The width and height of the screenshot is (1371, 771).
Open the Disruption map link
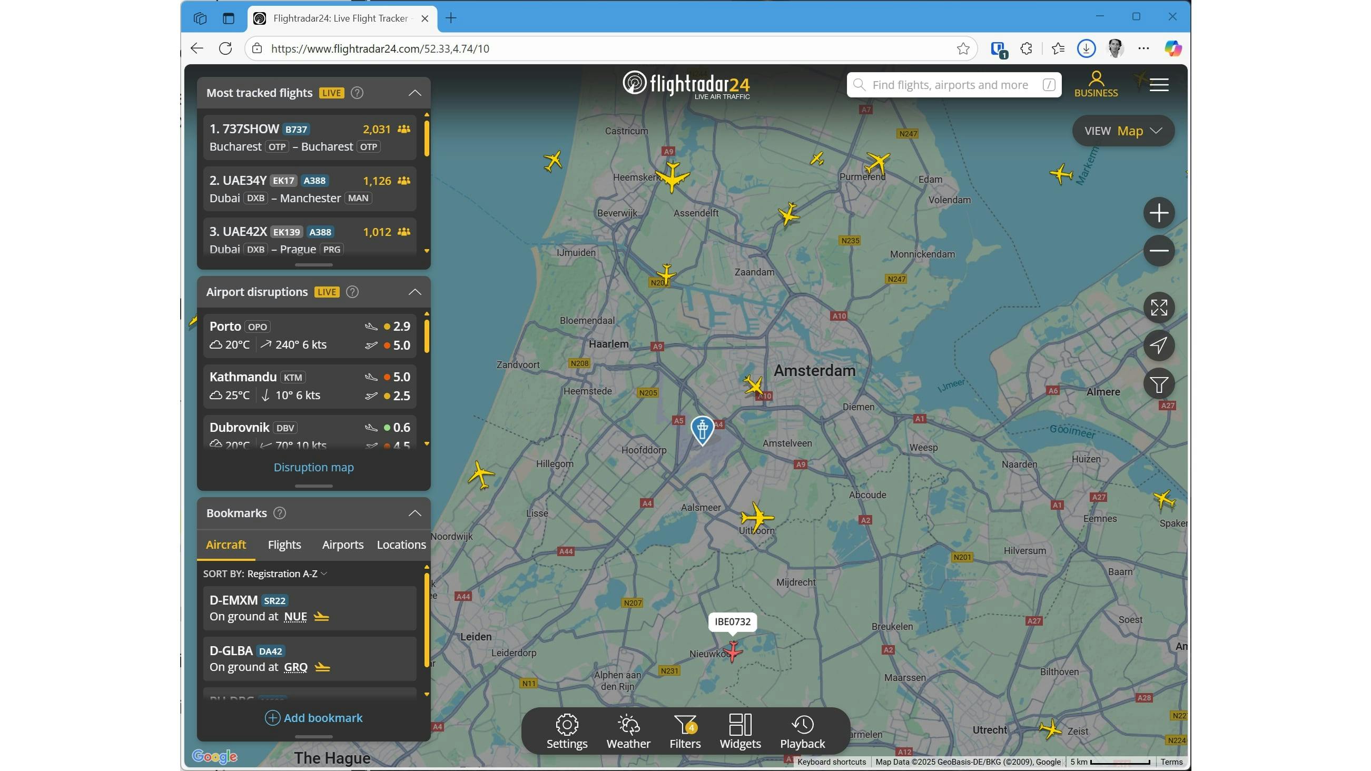pos(313,467)
